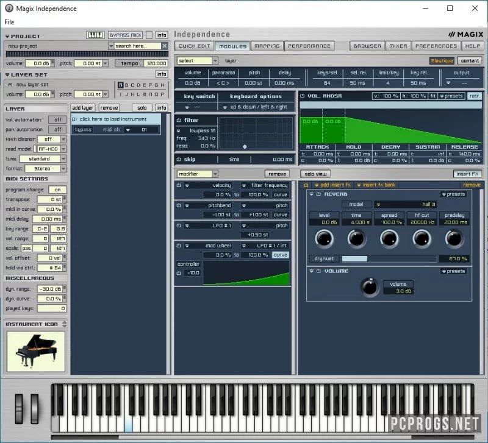Toggle the retr. button in AHDSR

(475, 96)
